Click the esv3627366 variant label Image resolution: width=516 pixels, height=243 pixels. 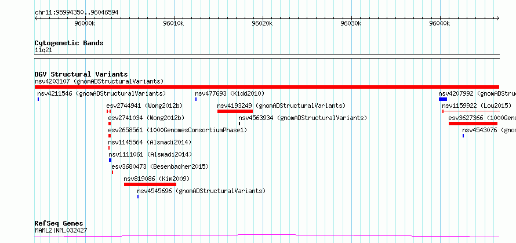click(x=482, y=118)
